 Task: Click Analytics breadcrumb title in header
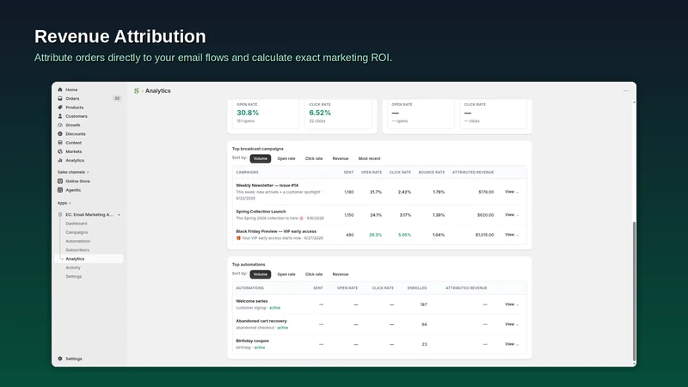158,91
